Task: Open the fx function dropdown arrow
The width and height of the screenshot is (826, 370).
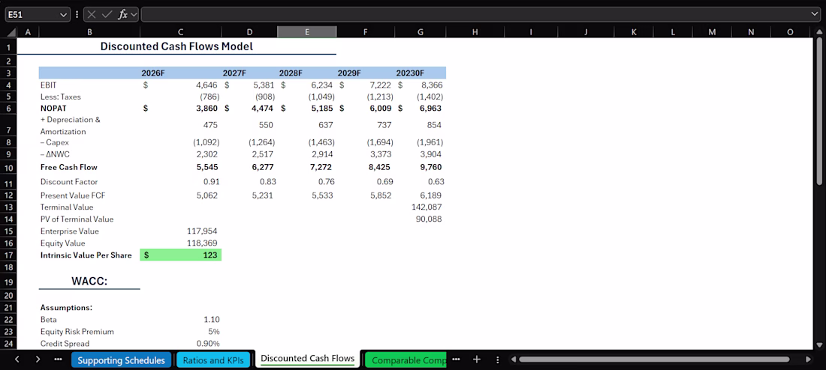Action: click(134, 15)
